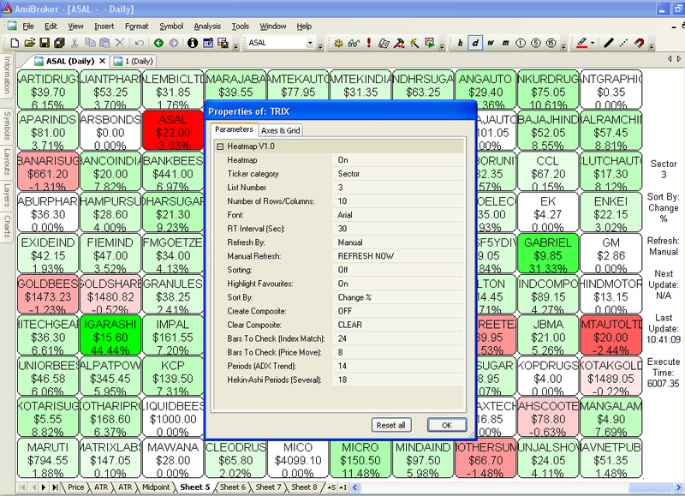
Task: Switch to hourly 'h' interval
Action: pyautogui.click(x=460, y=43)
